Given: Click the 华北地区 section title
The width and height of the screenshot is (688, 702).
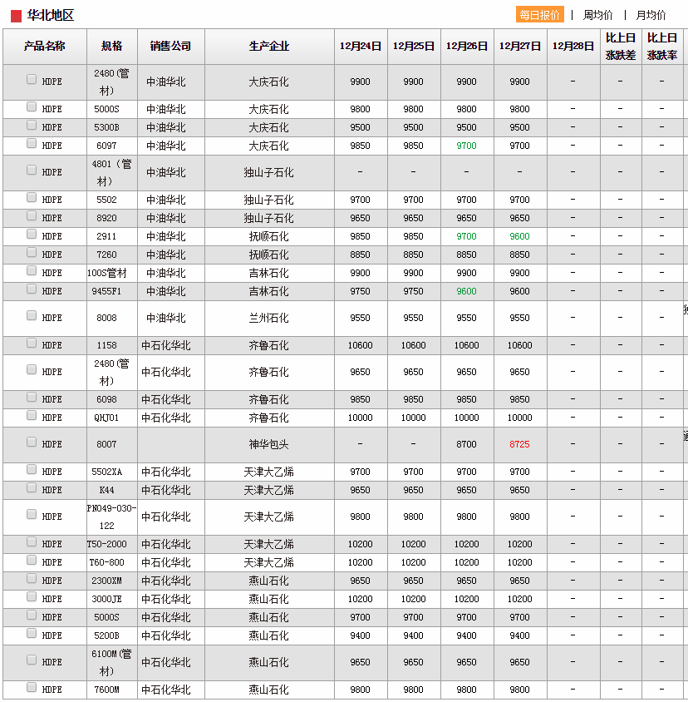Looking at the screenshot, I should tap(50, 16).
